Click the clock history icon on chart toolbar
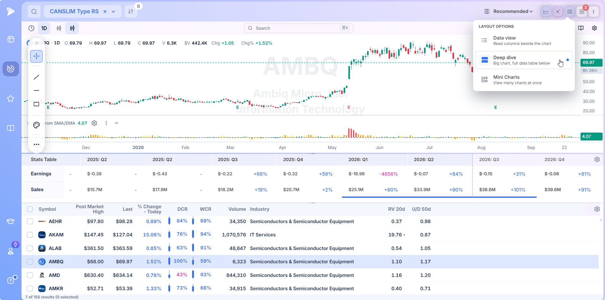The image size is (605, 300). [x=31, y=28]
